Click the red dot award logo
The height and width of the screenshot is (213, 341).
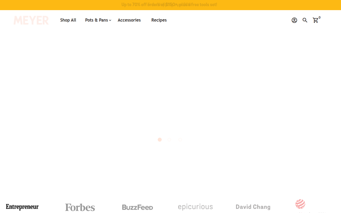click(300, 204)
